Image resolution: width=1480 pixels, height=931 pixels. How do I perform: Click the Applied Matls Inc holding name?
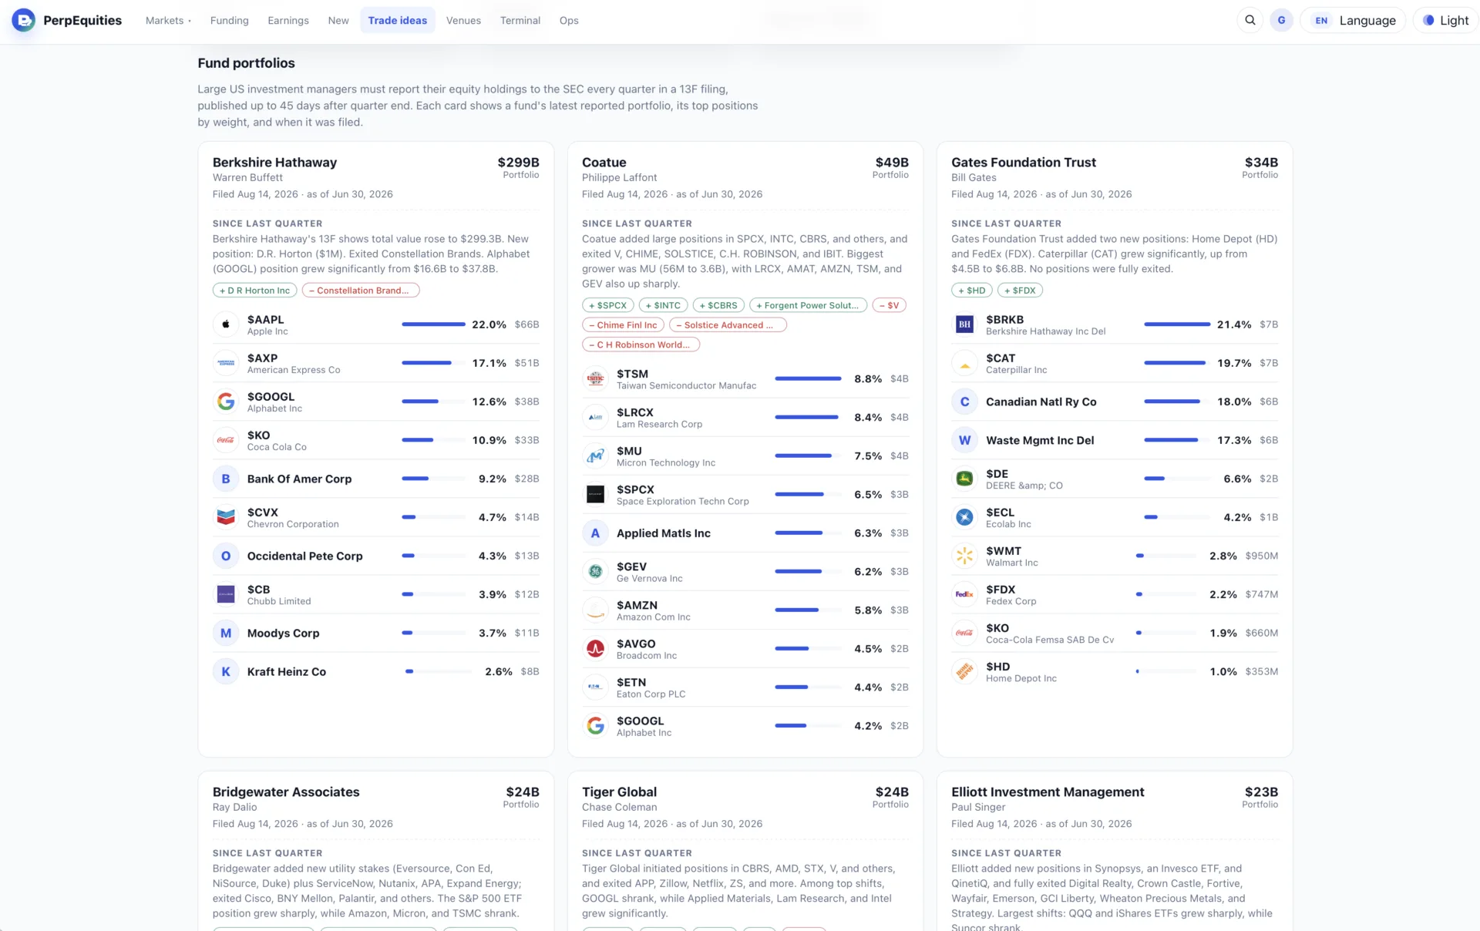click(664, 533)
